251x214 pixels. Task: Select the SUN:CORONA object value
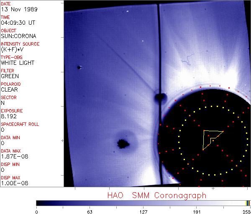click(x=18, y=36)
